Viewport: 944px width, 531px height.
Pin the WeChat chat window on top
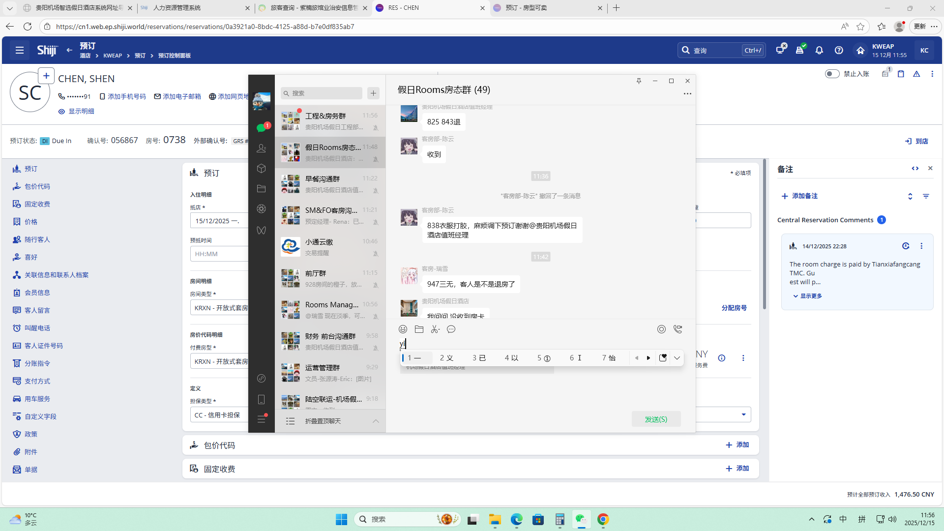pyautogui.click(x=639, y=81)
